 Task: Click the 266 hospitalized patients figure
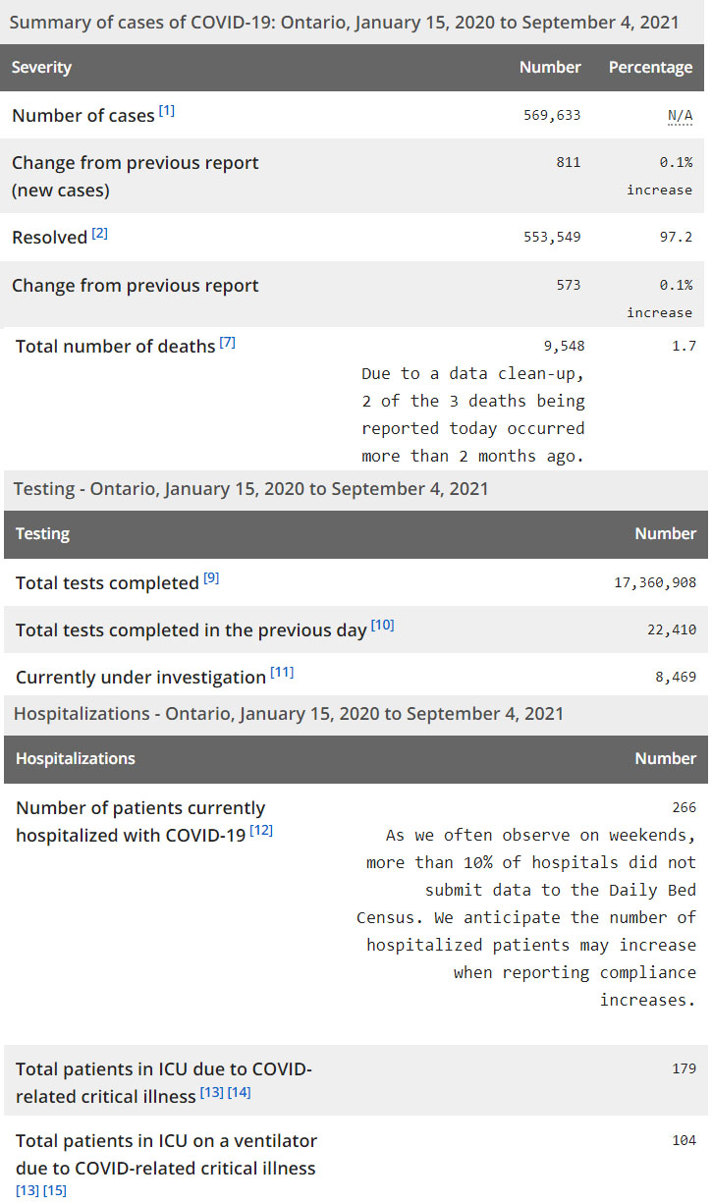point(684,807)
